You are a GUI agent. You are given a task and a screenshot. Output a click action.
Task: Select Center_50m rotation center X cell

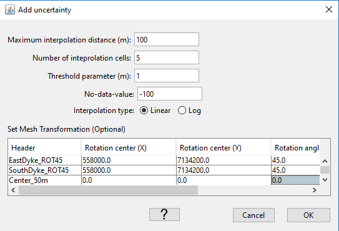[129, 180]
